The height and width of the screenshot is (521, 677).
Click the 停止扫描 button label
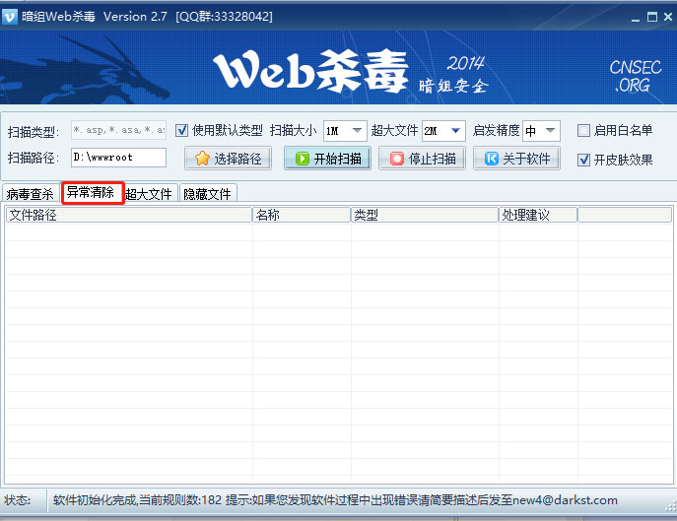(x=433, y=159)
